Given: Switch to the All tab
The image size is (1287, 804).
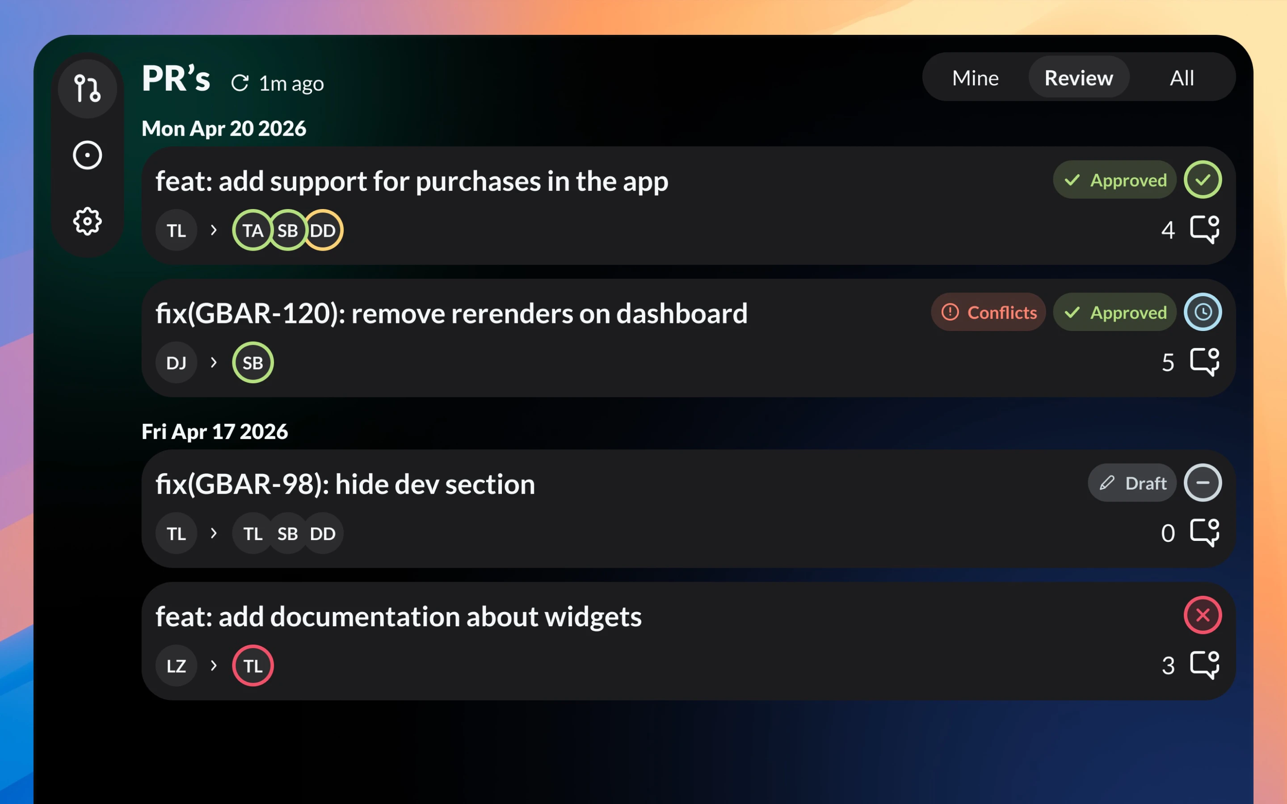Looking at the screenshot, I should 1181,78.
